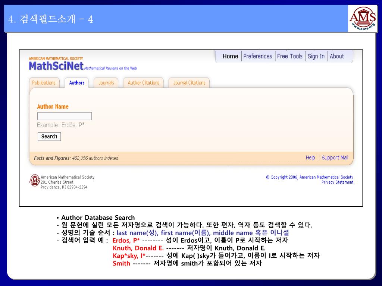Click the MathSciNet logo
This screenshot has height=286, width=382.
coord(56,66)
